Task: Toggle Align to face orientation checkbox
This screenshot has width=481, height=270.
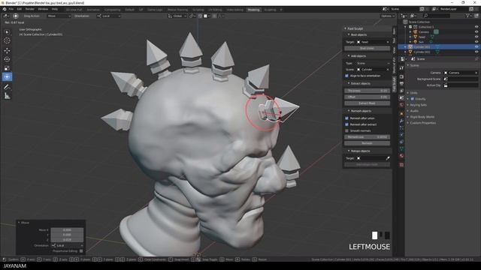Action: pos(347,76)
